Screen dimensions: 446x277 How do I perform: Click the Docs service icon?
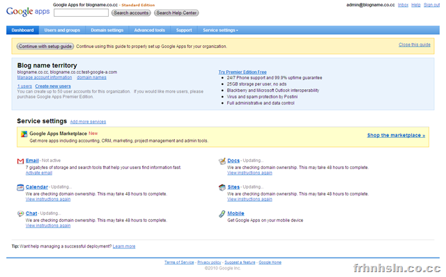pyautogui.click(x=222, y=161)
